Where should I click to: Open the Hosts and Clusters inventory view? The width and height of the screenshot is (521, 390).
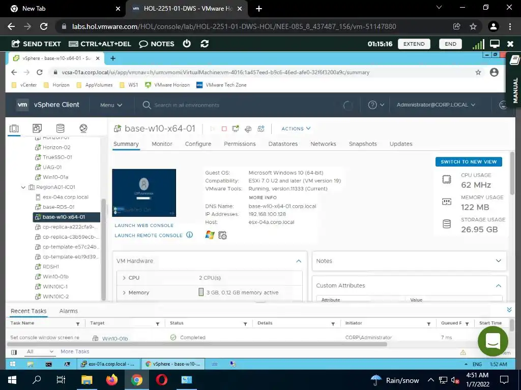(x=14, y=128)
